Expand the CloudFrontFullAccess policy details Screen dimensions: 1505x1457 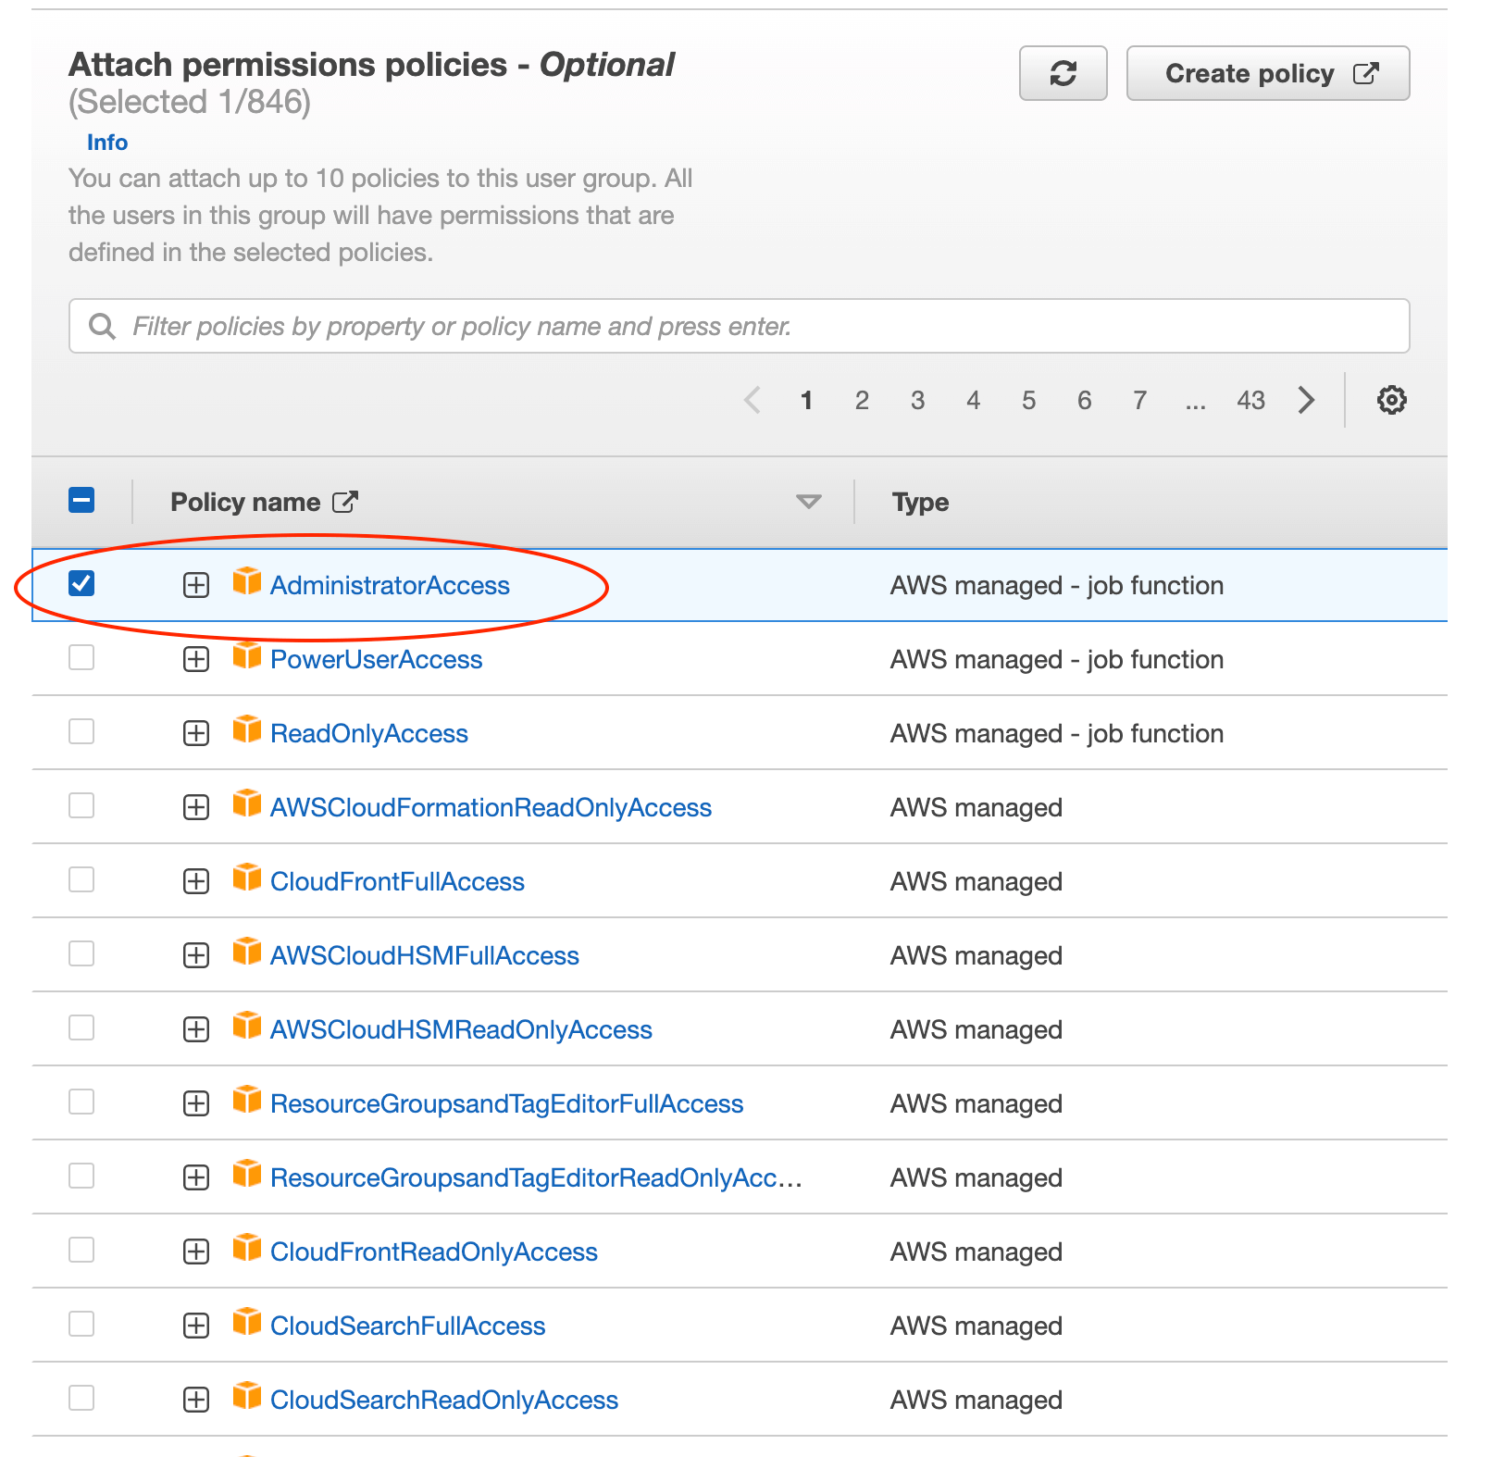click(x=196, y=881)
